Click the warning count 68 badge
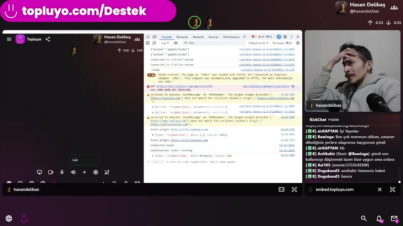The height and width of the screenshot is (226, 403). pyautogui.click(x=261, y=37)
